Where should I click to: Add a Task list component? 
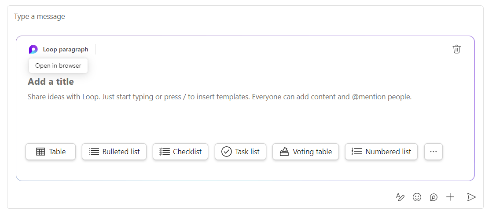240,152
